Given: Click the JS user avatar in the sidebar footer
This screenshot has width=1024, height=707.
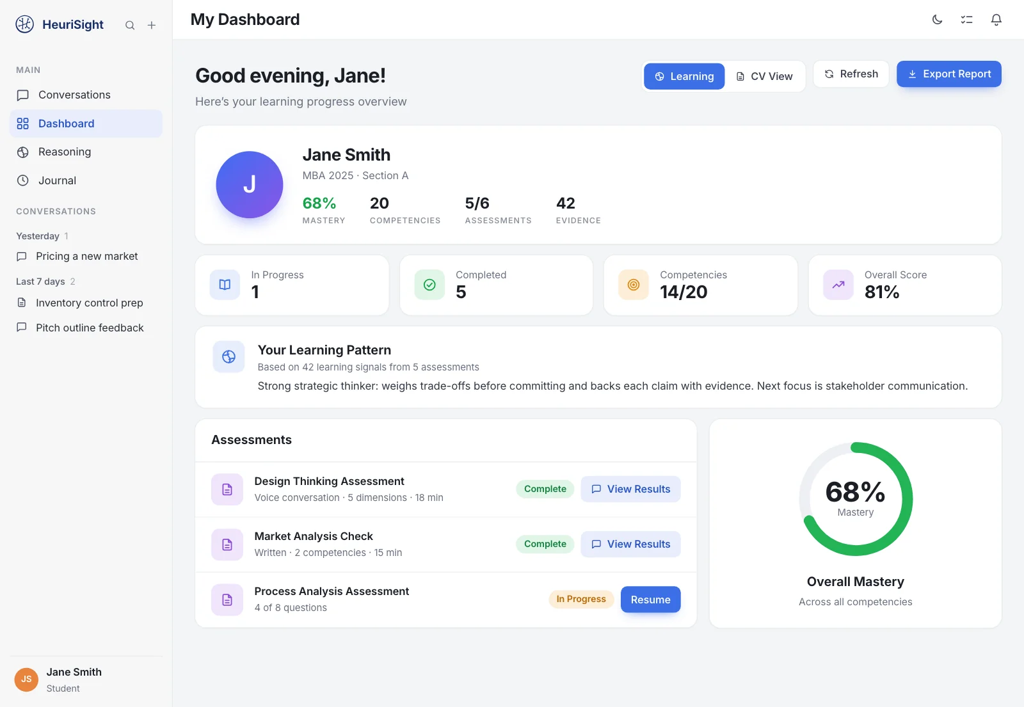Looking at the screenshot, I should (26, 679).
